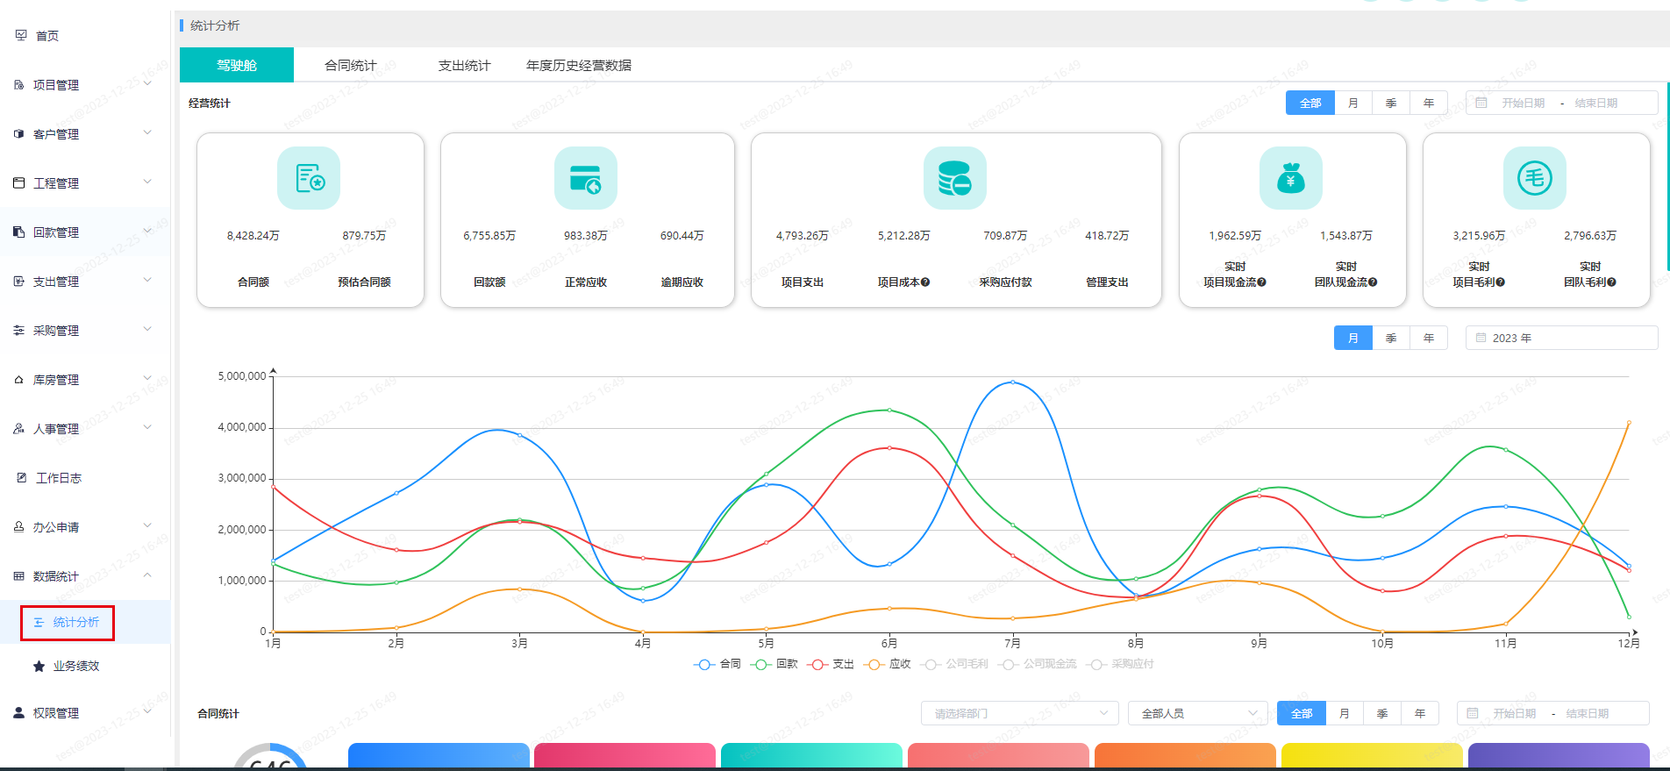Click 年 button in 经营统计
The width and height of the screenshot is (1670, 771).
[x=1429, y=103]
